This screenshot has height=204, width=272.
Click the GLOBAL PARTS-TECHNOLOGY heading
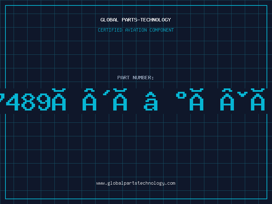136,20
